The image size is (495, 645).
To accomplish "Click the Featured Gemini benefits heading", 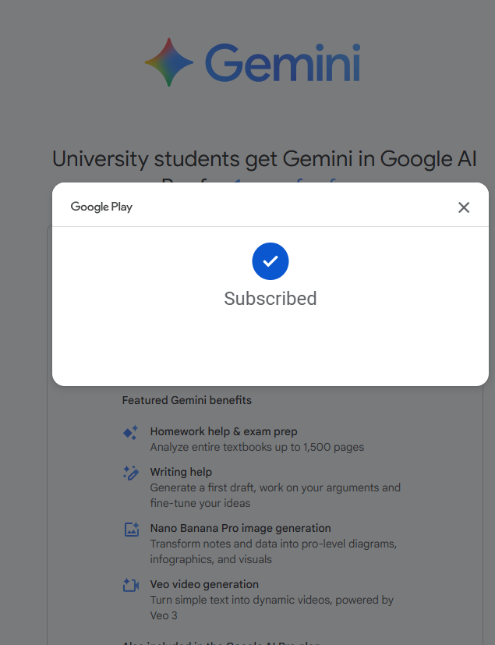I will [186, 400].
